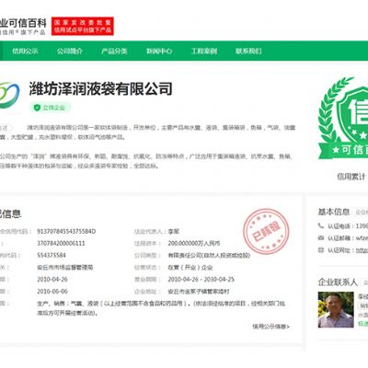Click the envelope icon next to 认证邮箱
This screenshot has height=368, width=368.
(x=321, y=237)
